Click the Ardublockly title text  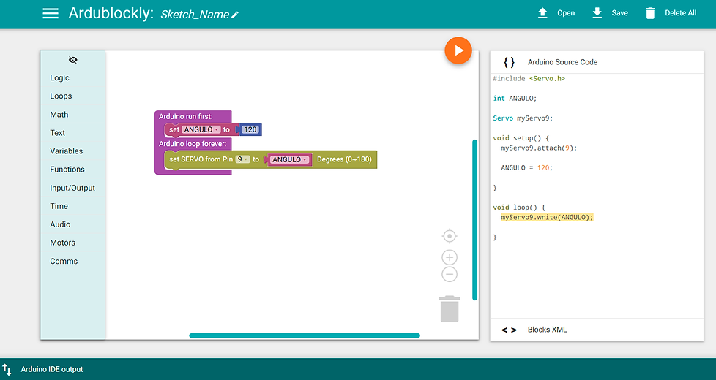point(111,13)
